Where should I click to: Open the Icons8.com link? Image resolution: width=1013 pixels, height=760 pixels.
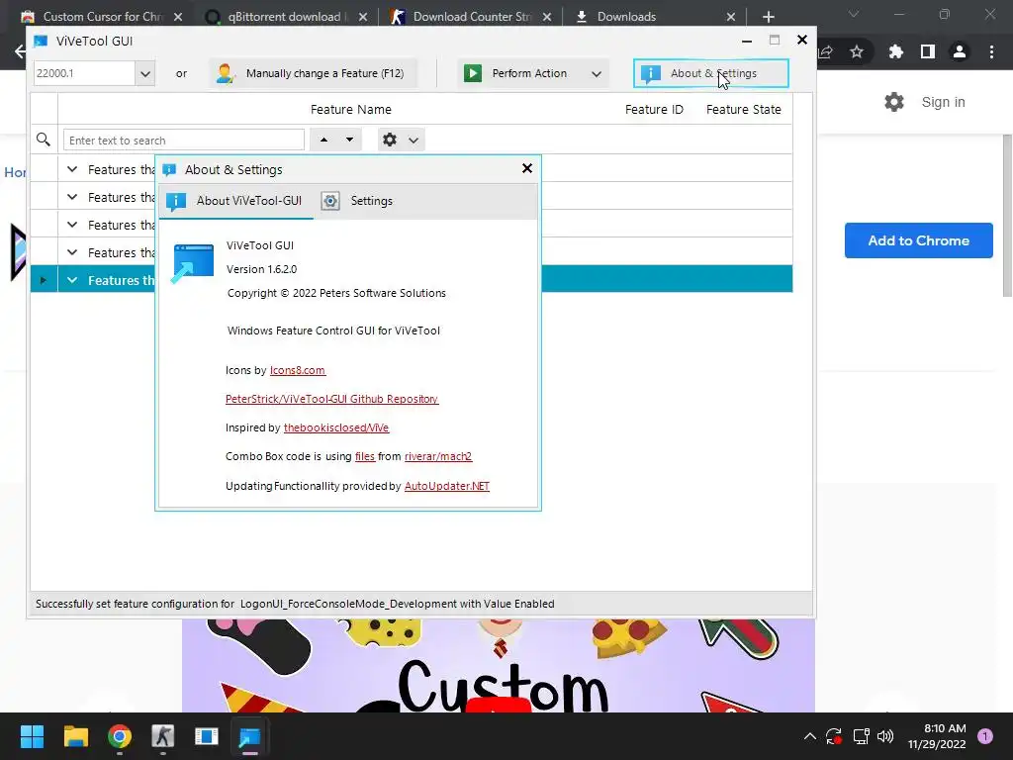[x=297, y=370]
